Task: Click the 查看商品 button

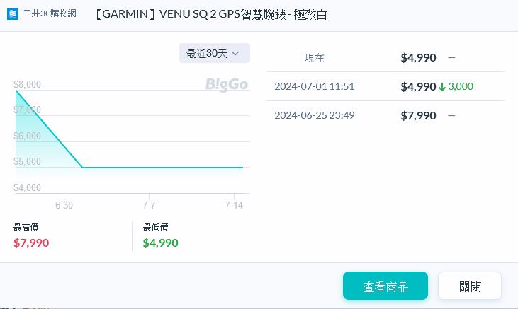Action: (x=385, y=286)
